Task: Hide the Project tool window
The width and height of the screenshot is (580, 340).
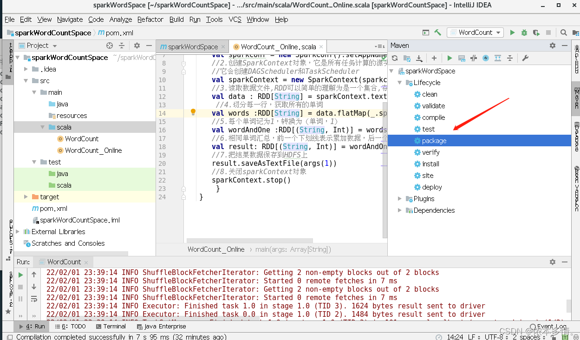Action: [x=149, y=46]
